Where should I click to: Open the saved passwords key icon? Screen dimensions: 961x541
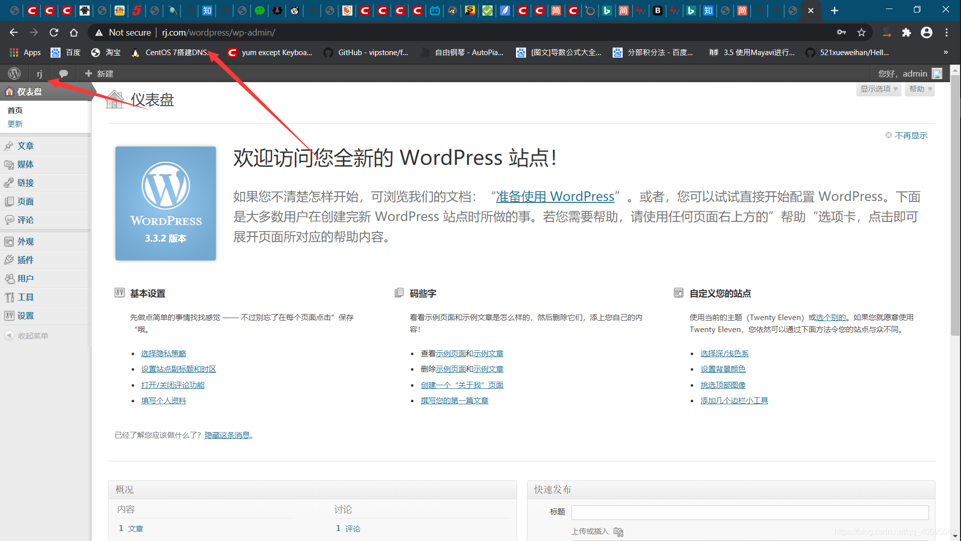coord(841,33)
